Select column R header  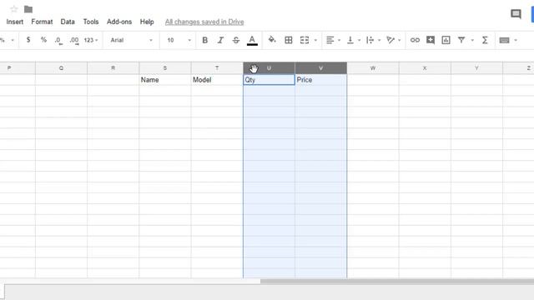(113, 68)
